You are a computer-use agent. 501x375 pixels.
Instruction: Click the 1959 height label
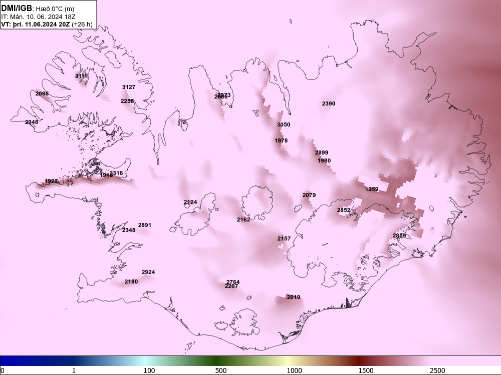pos(372,189)
